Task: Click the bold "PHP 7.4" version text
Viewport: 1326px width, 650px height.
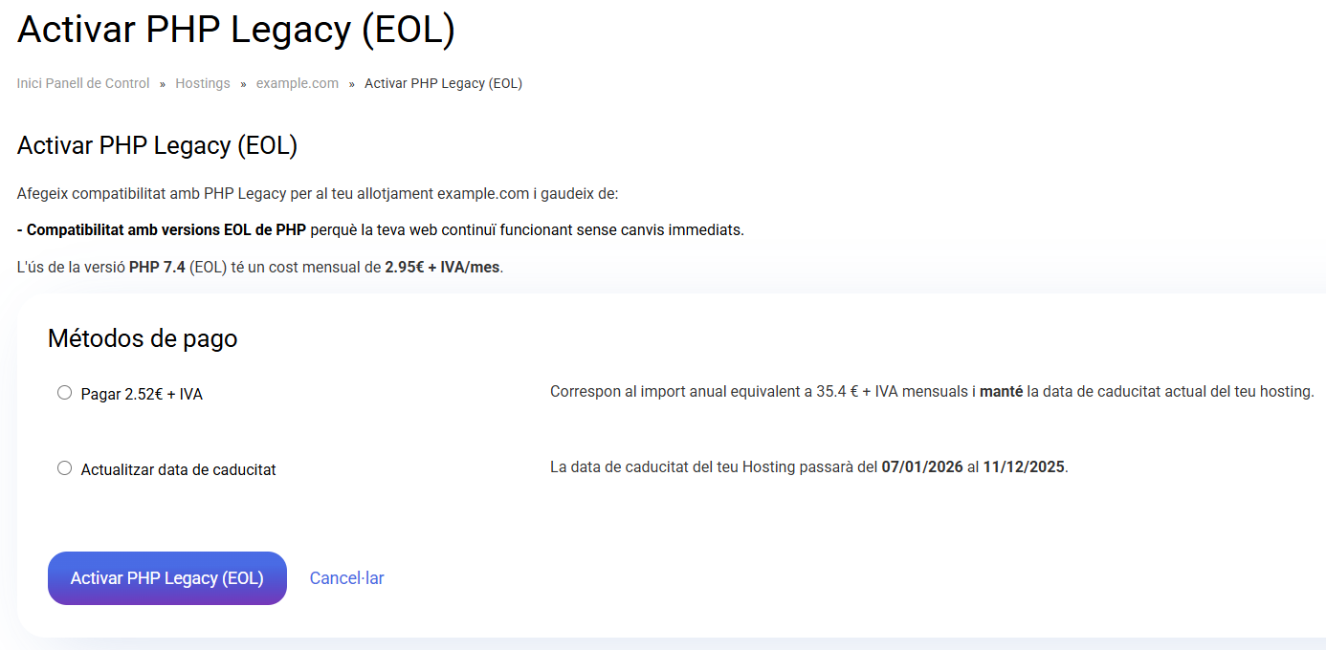Action: coord(157,267)
